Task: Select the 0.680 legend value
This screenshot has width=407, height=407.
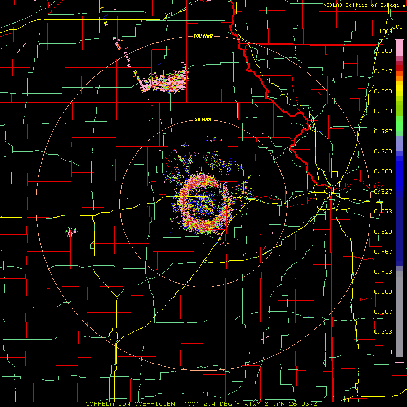Action: [383, 171]
